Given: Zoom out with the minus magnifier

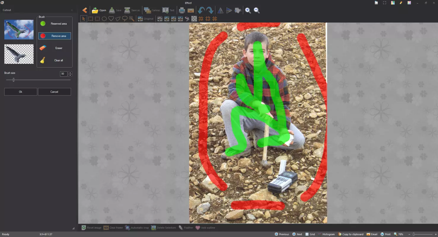Looking at the screenshot, I should (x=257, y=10).
